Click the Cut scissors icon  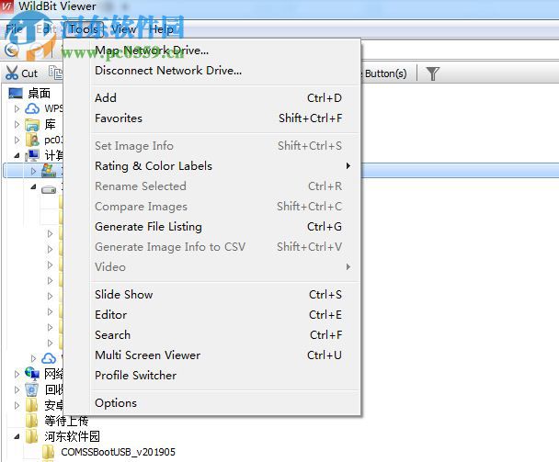pyautogui.click(x=11, y=73)
